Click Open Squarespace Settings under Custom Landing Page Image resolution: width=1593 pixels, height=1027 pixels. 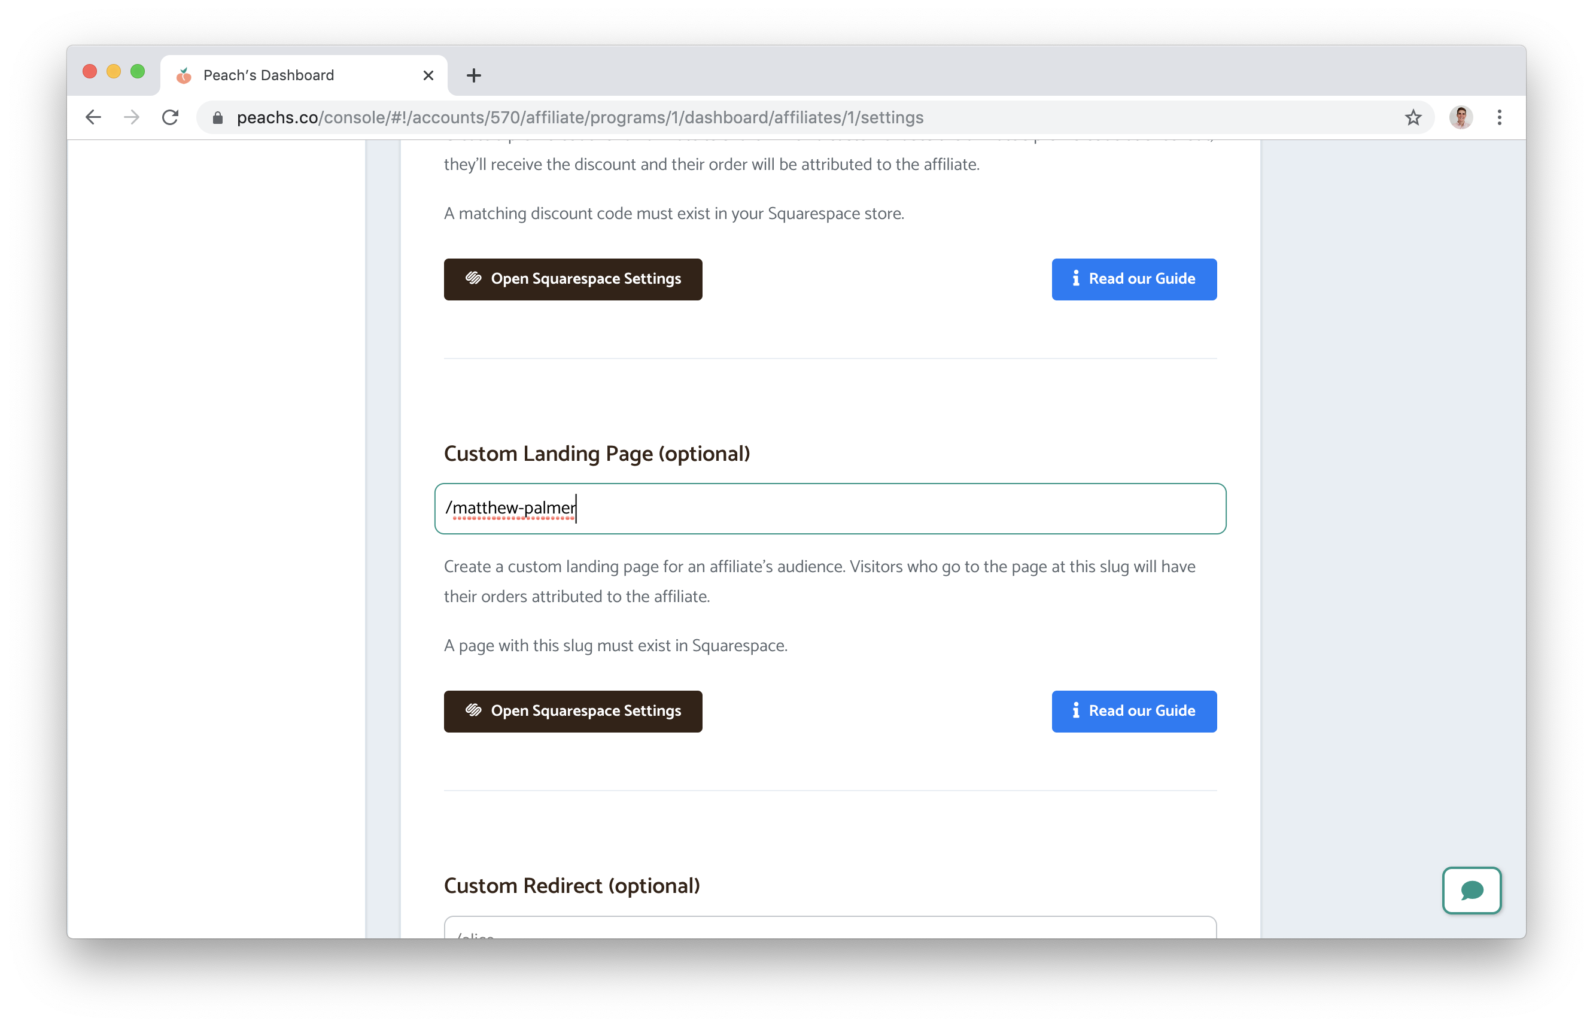[x=572, y=711]
